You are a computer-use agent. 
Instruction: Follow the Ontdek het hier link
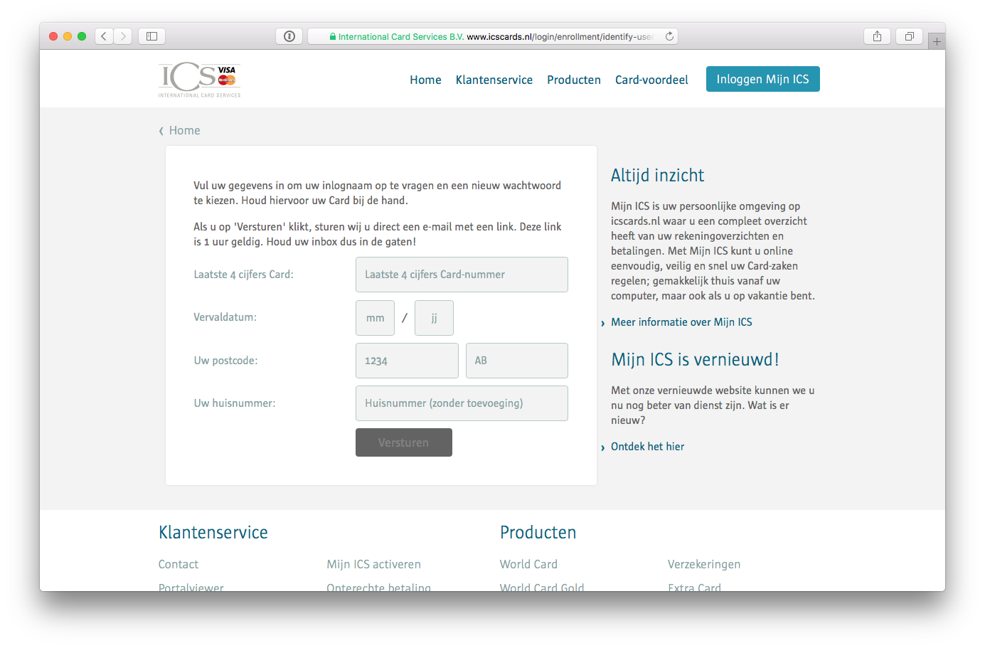[647, 447]
